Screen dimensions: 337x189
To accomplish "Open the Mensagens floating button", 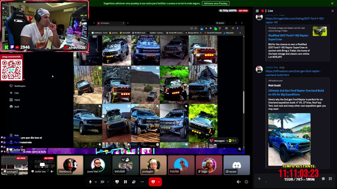I will (224, 141).
